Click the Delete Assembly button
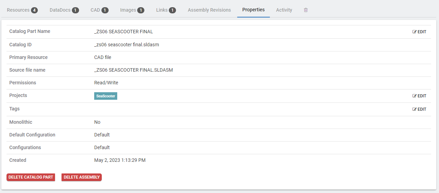Viewport: 439px width, 193px height. (x=81, y=177)
